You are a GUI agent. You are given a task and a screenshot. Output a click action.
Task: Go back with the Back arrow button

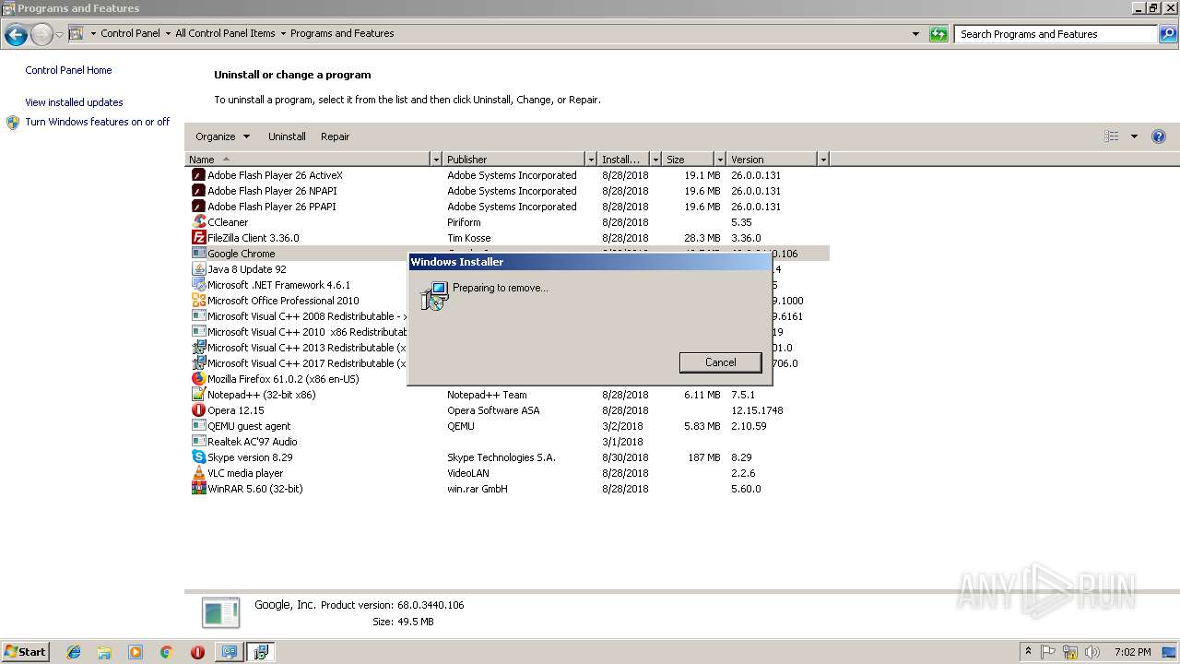(x=16, y=35)
